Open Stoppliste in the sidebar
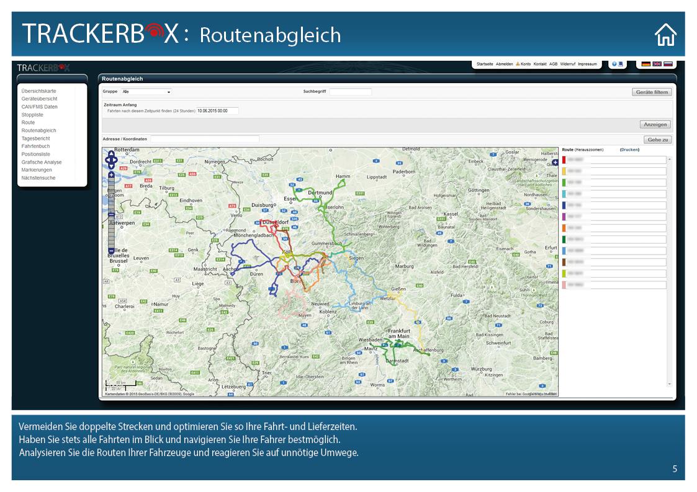Image resolution: width=697 pixels, height=492 pixels. tap(32, 115)
